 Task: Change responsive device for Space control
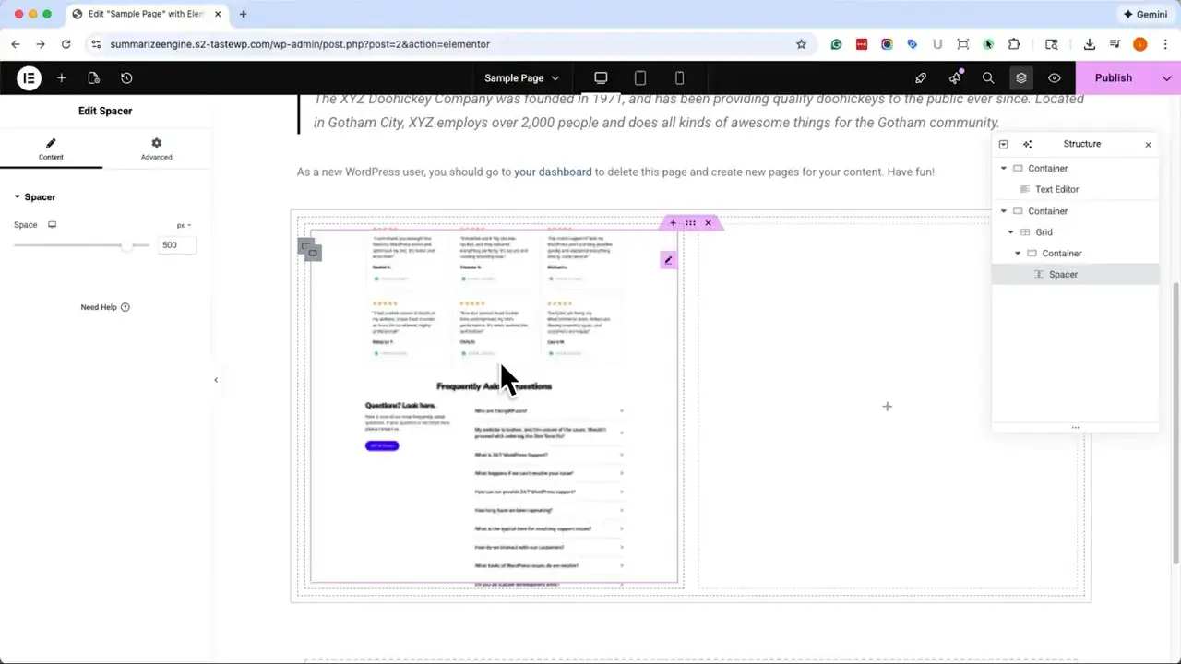pyautogui.click(x=53, y=225)
